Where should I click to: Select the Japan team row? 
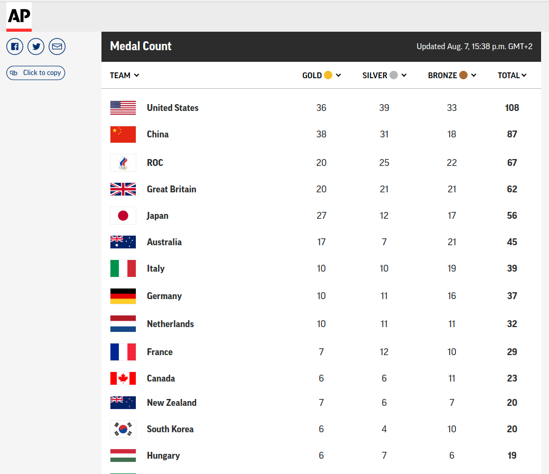[321, 216]
